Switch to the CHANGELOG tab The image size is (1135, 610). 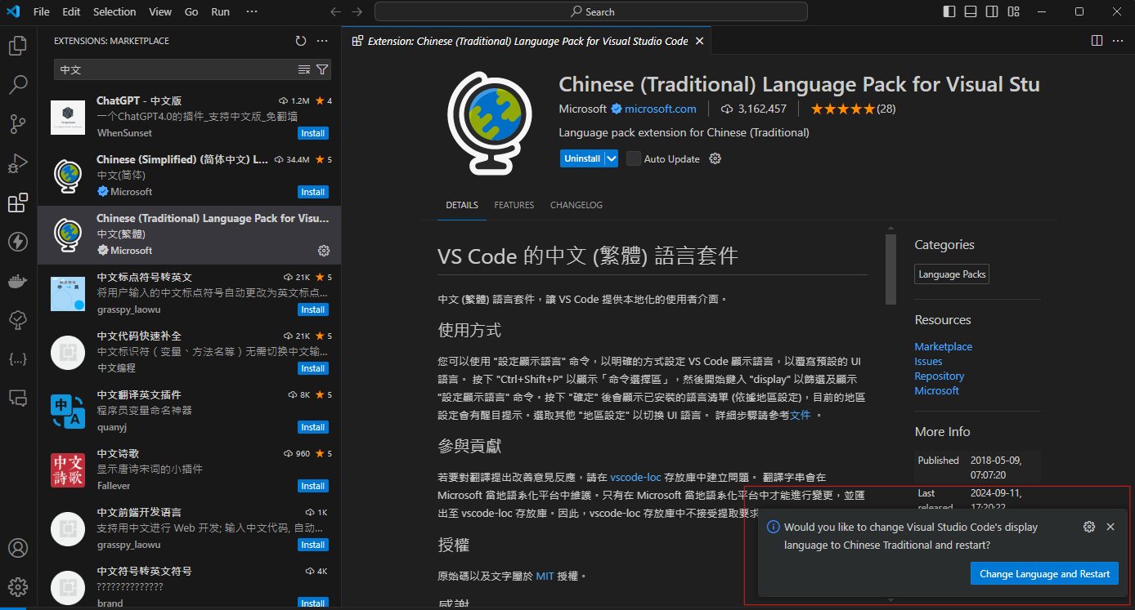(576, 205)
